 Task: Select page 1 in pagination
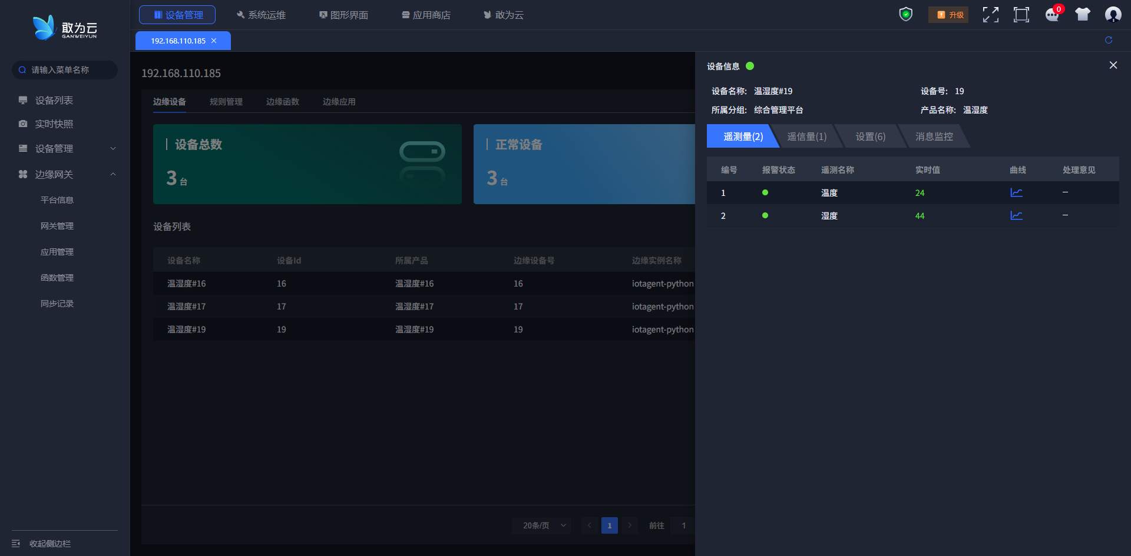tap(610, 525)
